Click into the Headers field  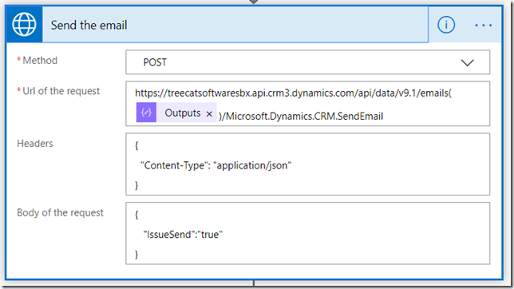[307, 164]
